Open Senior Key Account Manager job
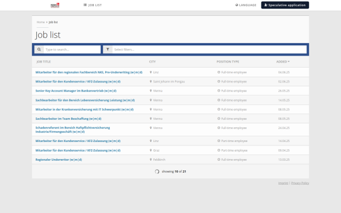The image size is (341, 213). pos(76,91)
